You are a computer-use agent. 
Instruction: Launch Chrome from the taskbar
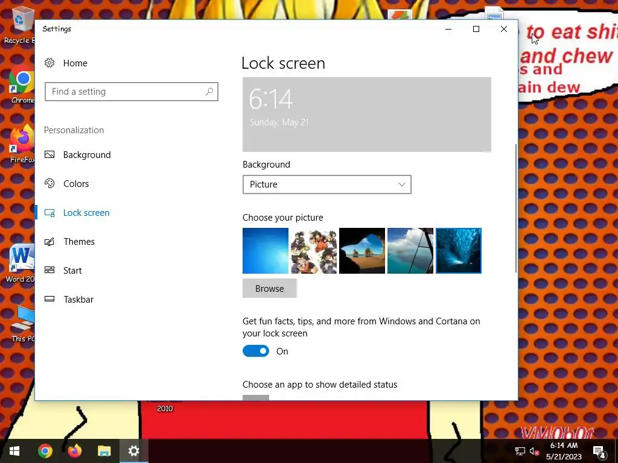[45, 451]
